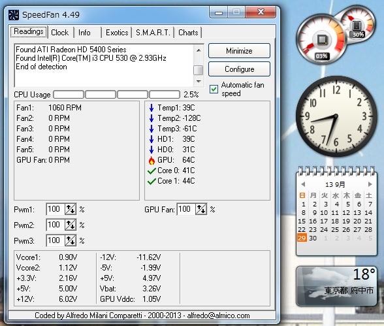This screenshot has height=326, width=384.
Task: Click the log box scroll down arrow
Action: click(199, 81)
